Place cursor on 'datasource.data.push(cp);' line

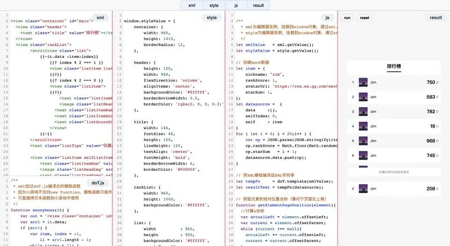(276, 157)
